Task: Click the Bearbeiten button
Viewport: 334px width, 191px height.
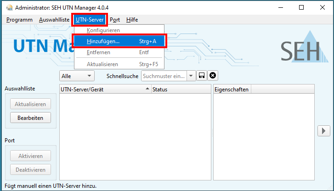Action: click(x=30, y=118)
